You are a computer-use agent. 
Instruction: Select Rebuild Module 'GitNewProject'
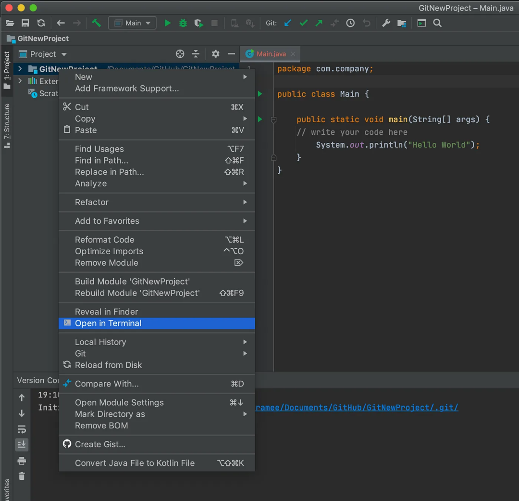tap(157, 293)
